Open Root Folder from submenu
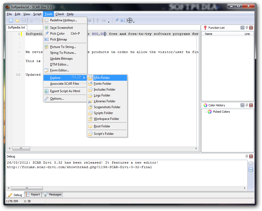 coord(107,126)
